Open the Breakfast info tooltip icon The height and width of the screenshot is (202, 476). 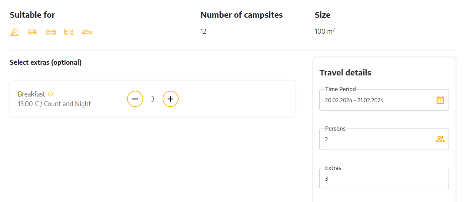51,94
